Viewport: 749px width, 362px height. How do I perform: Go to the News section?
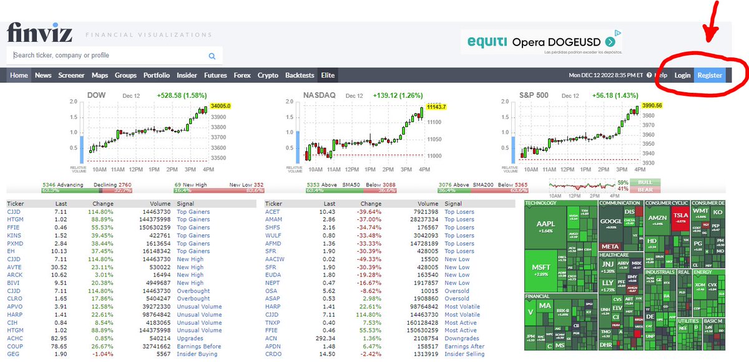tap(43, 75)
